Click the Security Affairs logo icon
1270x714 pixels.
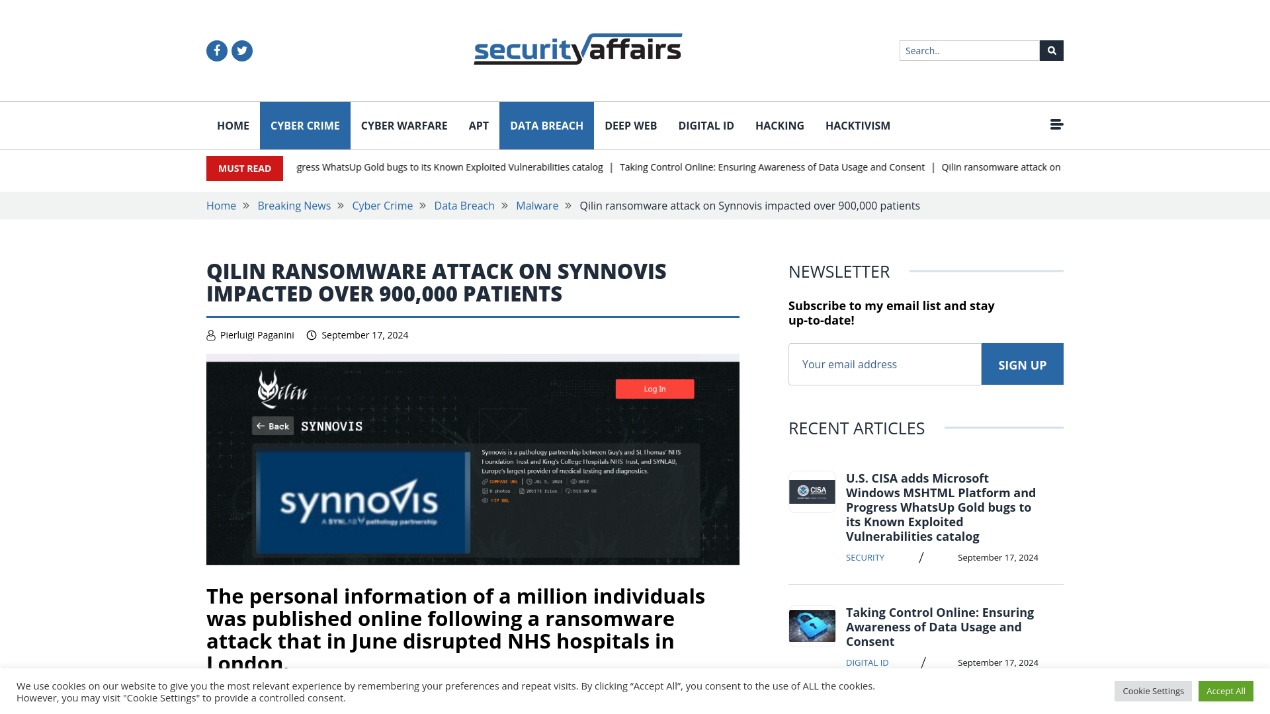[578, 48]
